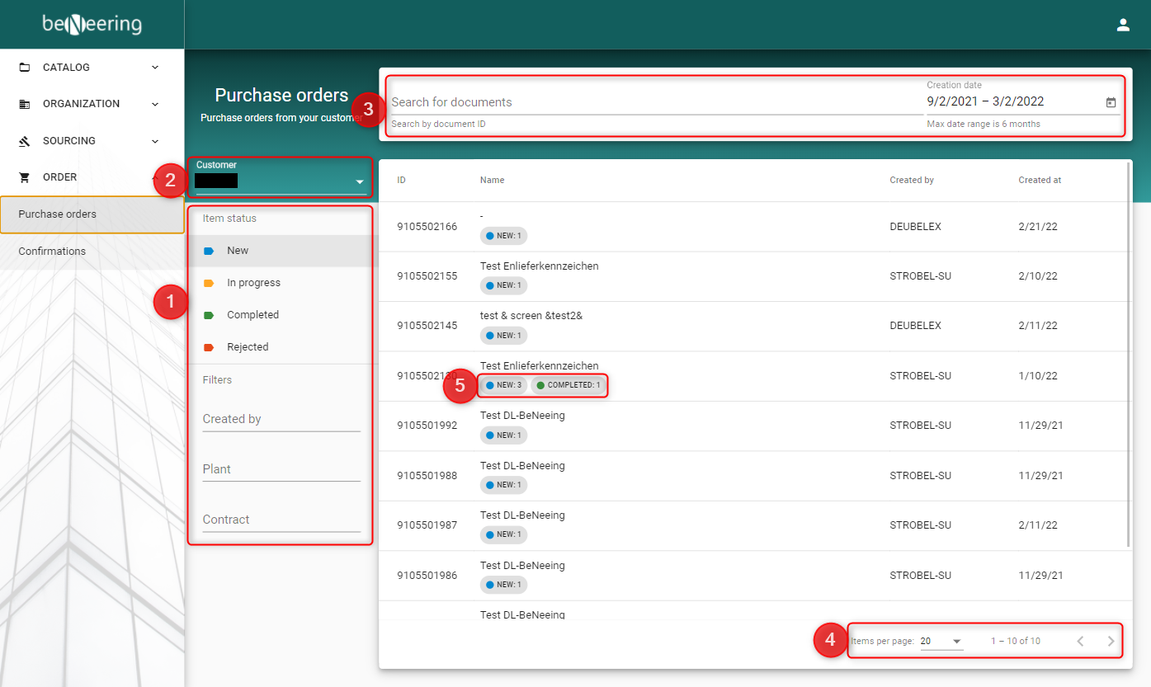The width and height of the screenshot is (1151, 687).
Task: Filter by Rejected item status
Action: [x=248, y=347]
